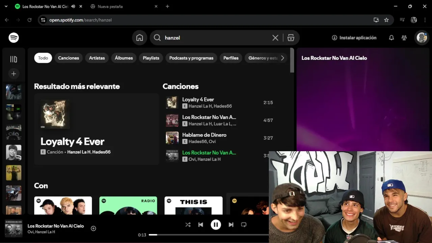Viewport: 432px width, 243px height.
Task: Select the Álbumes filter chip
Action: click(x=124, y=58)
